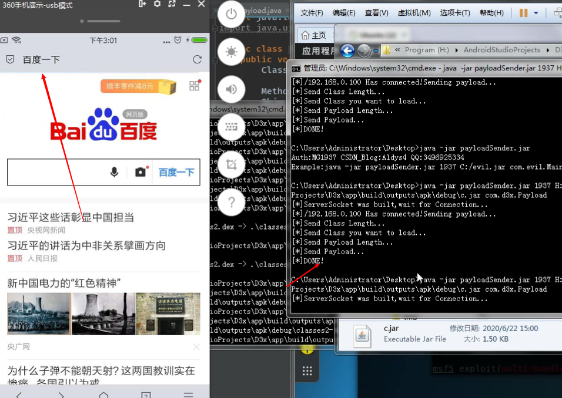
Task: Open the cooling tower news thumbnail
Action: coord(103,314)
